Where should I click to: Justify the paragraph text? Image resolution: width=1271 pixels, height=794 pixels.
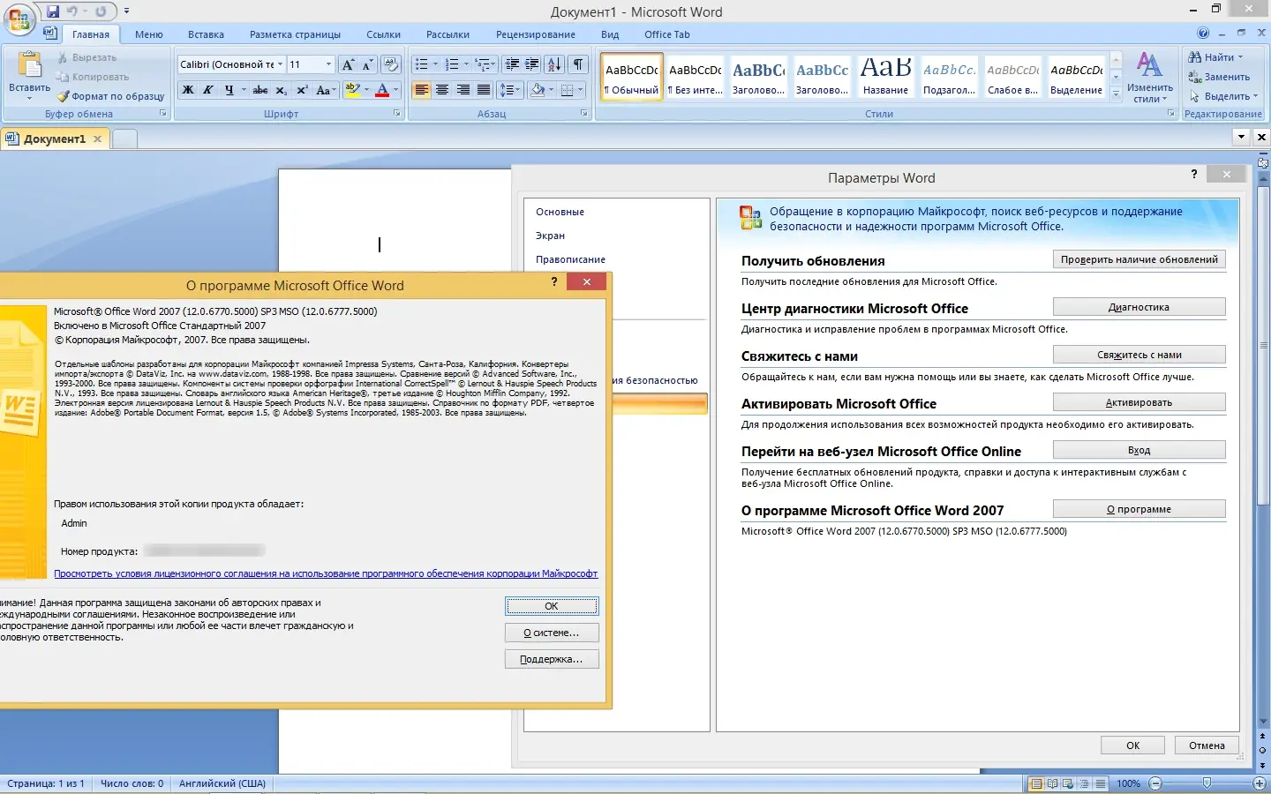click(484, 90)
